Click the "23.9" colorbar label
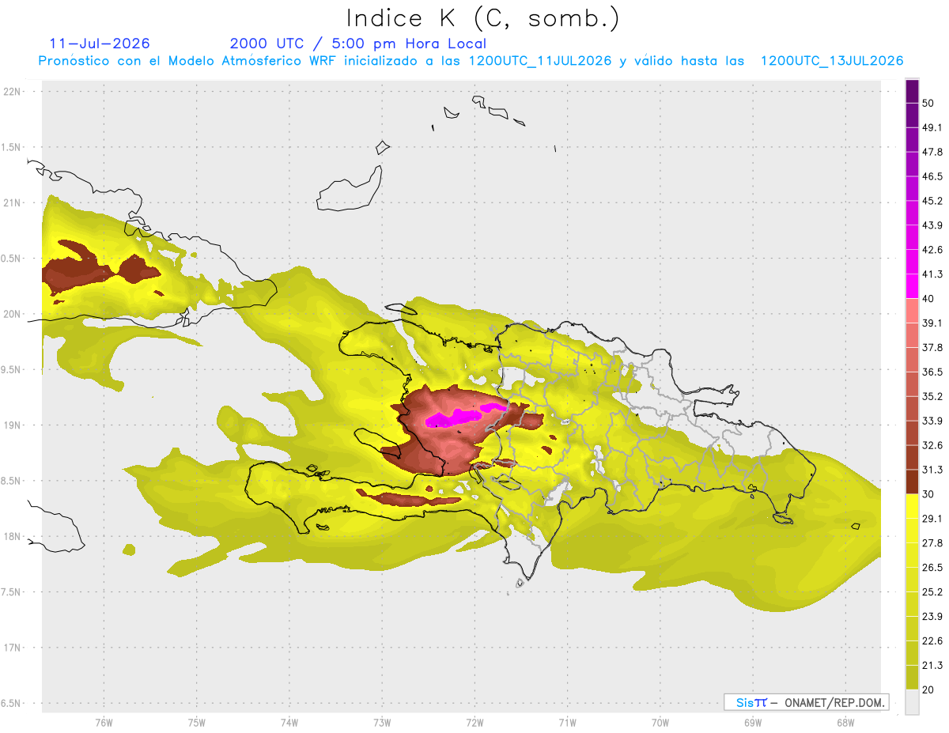This screenshot has width=949, height=733. pos(932,617)
